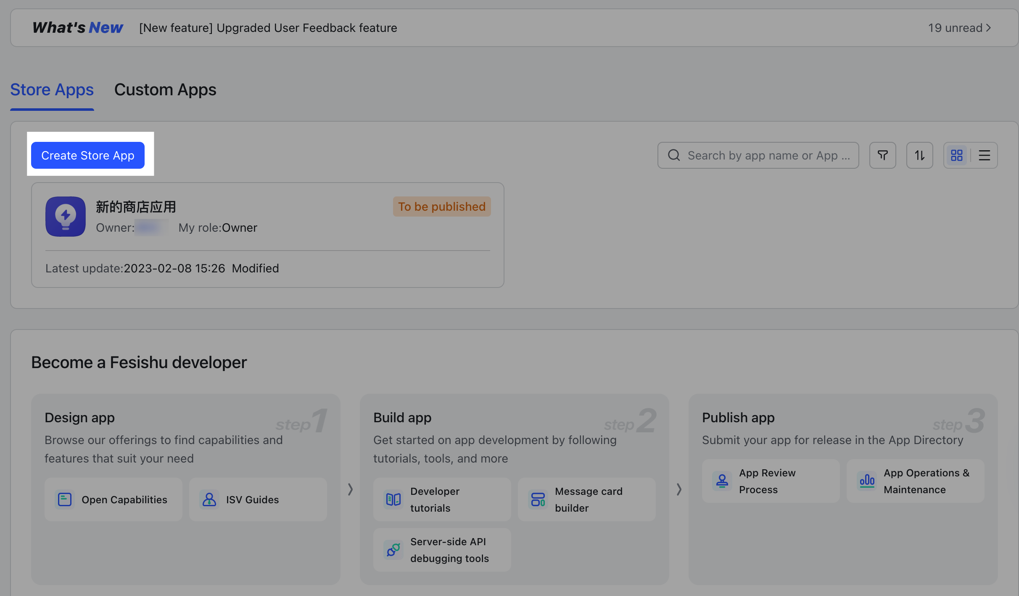
Task: Expand the 19 unread notifications chevron
Action: [989, 28]
